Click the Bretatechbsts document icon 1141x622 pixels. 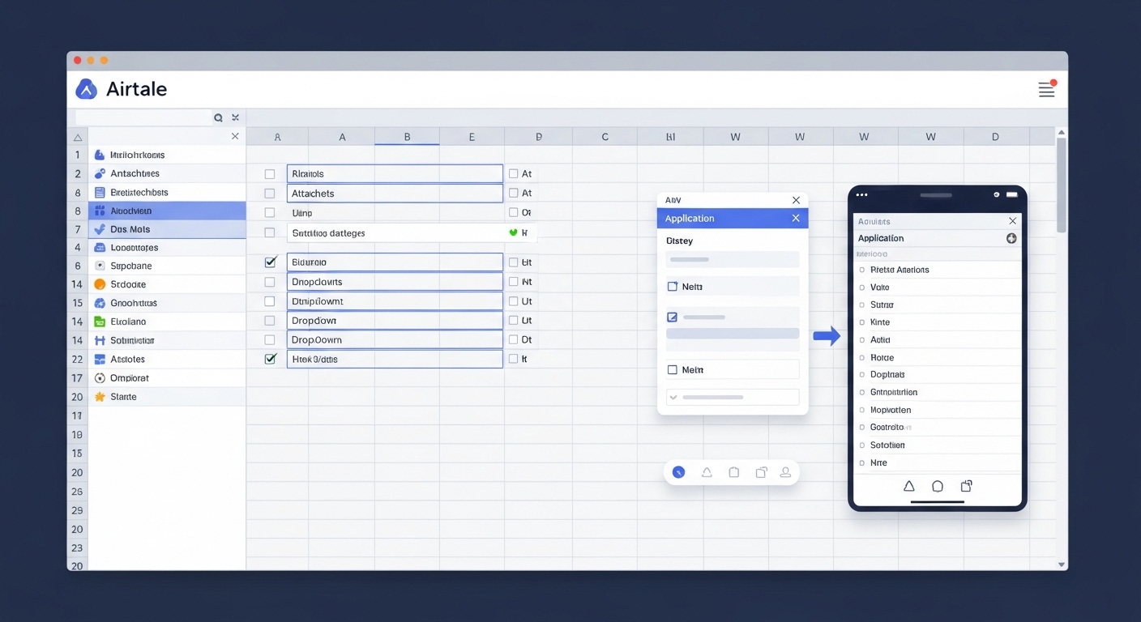[100, 193]
